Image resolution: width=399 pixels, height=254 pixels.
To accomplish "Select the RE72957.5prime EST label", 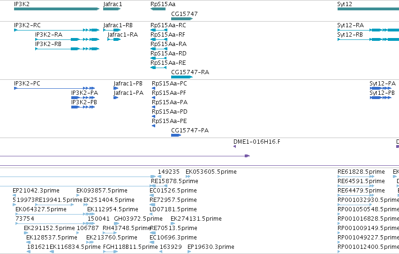I will pos(173,200).
